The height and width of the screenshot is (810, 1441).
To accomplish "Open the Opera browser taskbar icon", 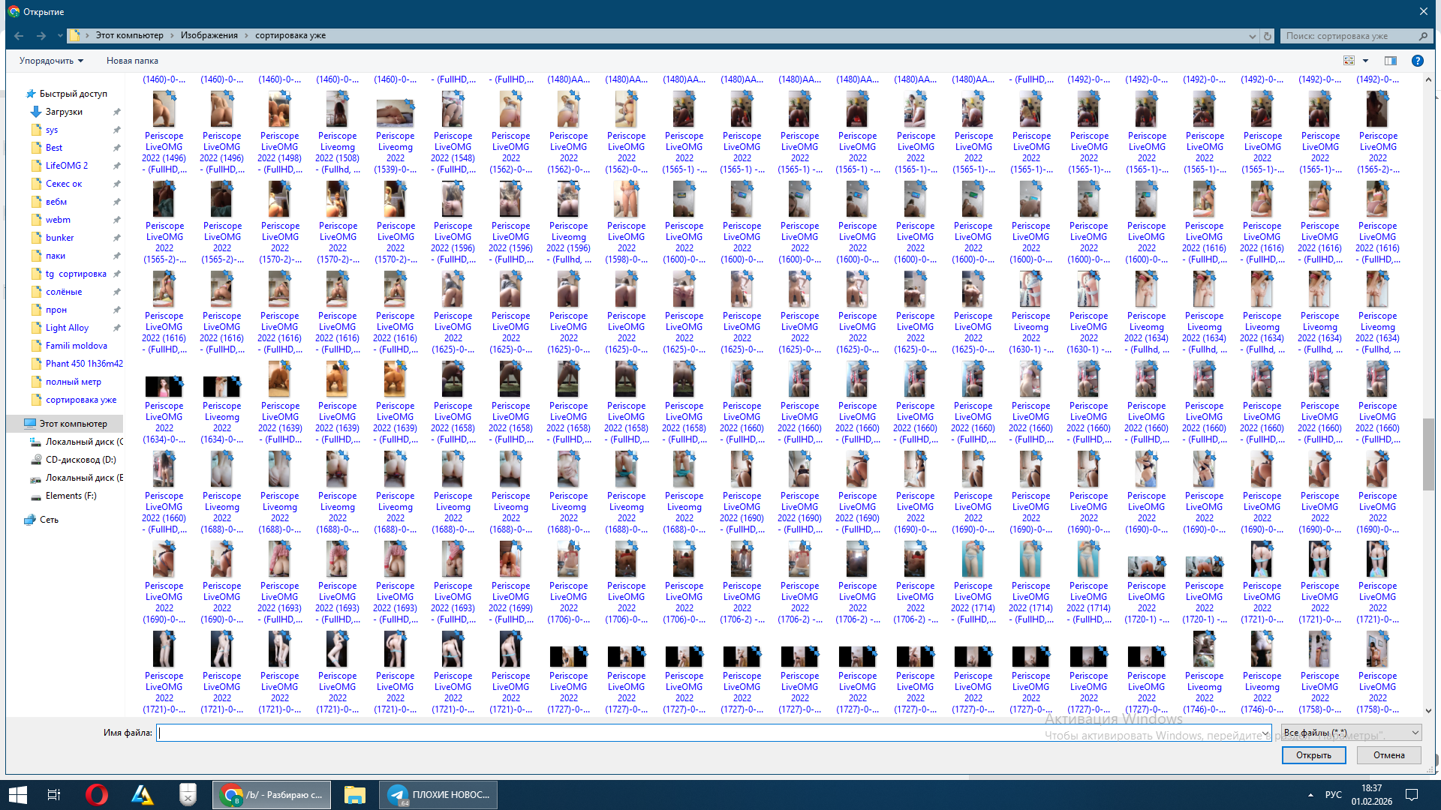I will (x=96, y=794).
